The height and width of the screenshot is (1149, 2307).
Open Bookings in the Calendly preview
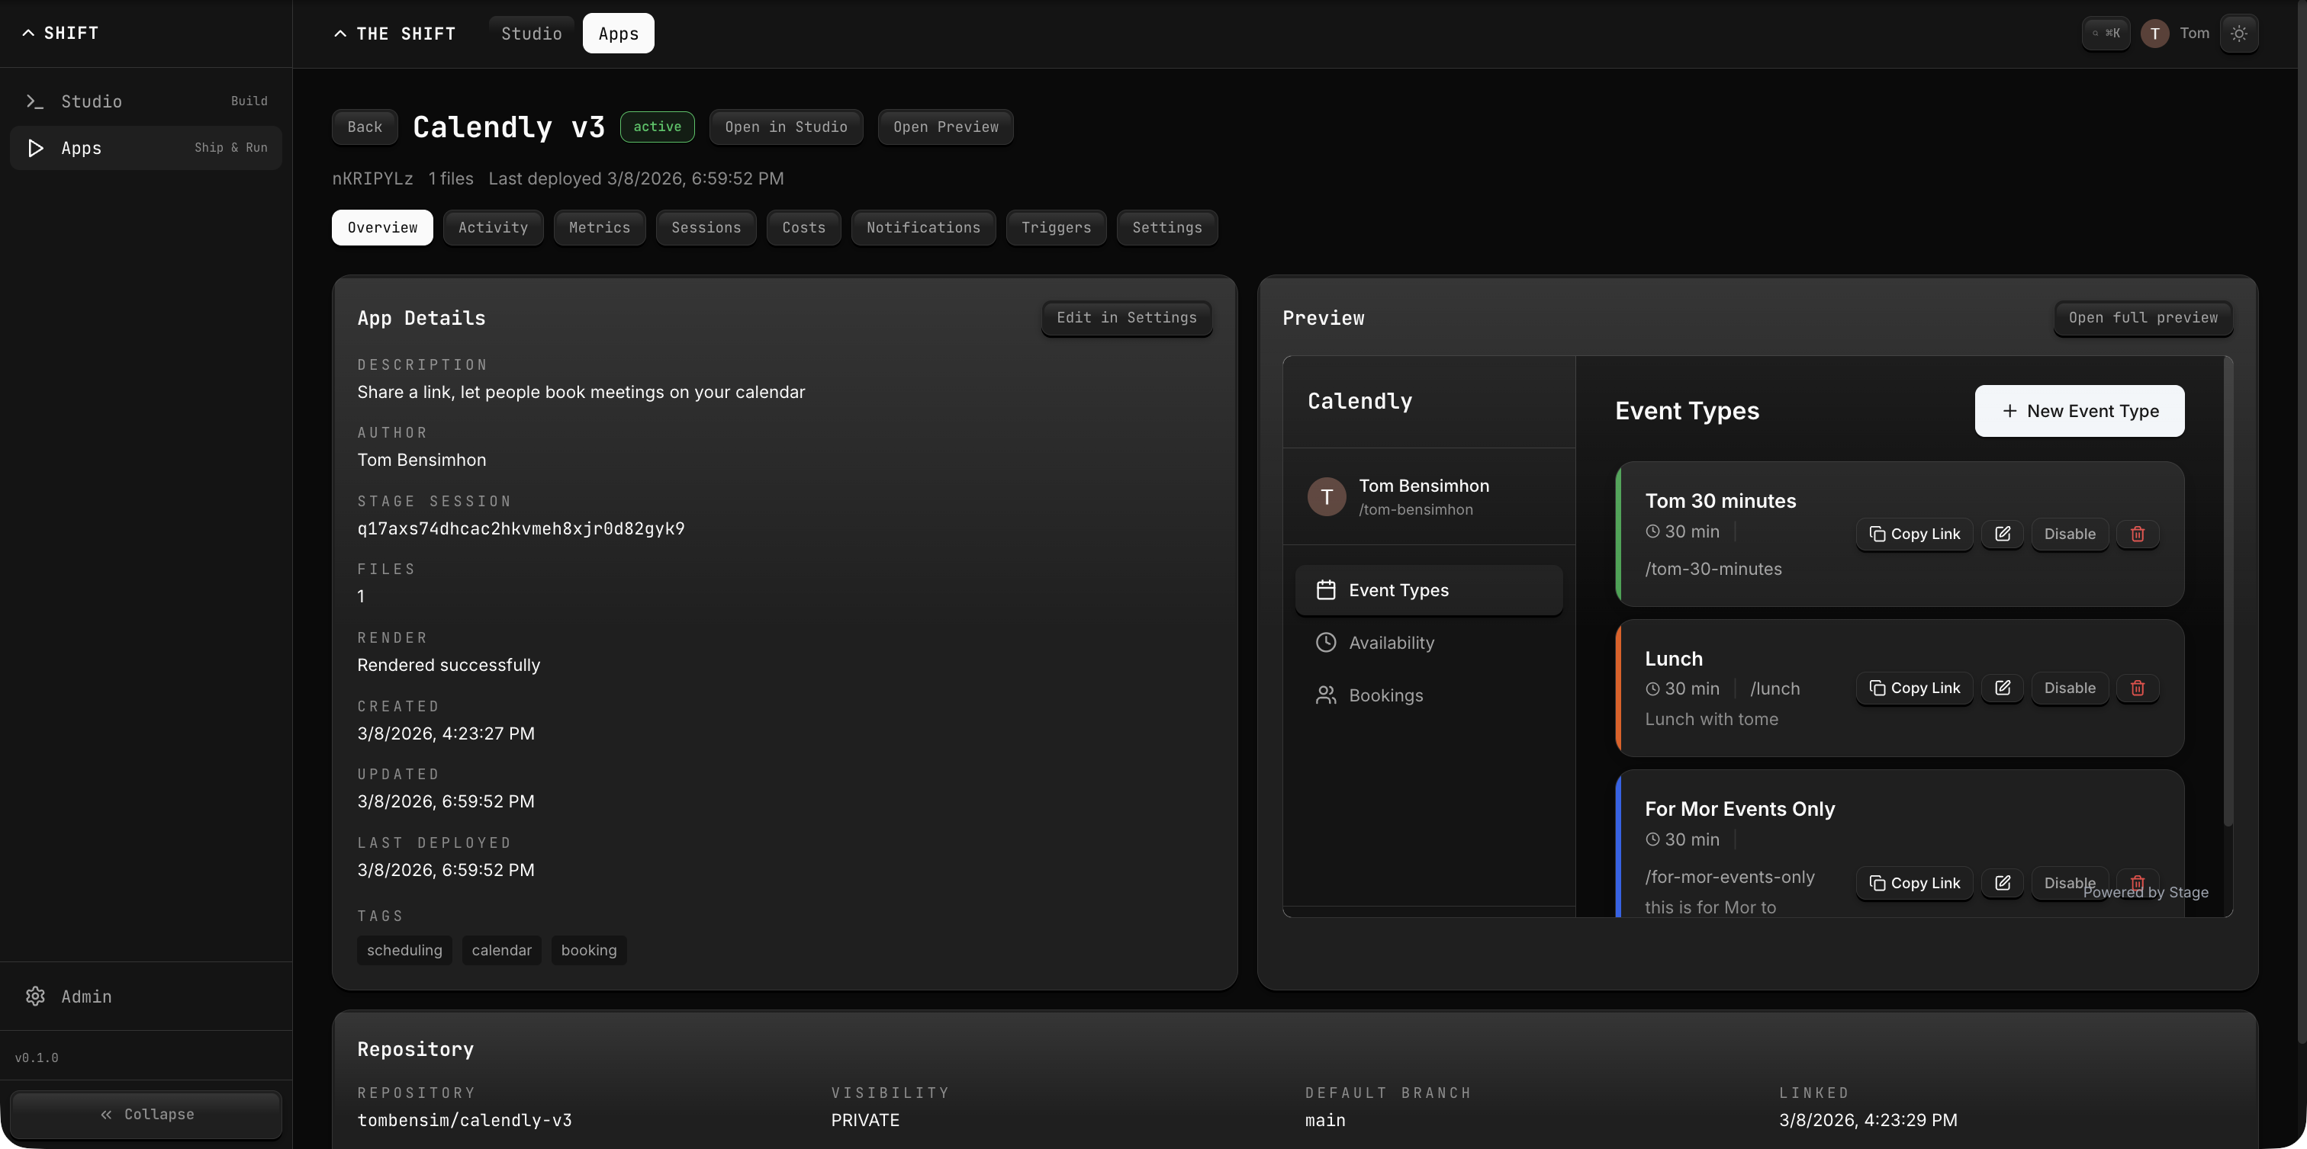pos(1386,695)
